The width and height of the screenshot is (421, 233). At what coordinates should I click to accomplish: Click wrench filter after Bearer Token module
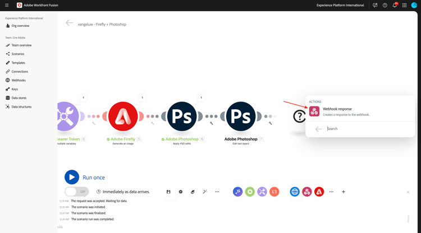(x=93, y=123)
